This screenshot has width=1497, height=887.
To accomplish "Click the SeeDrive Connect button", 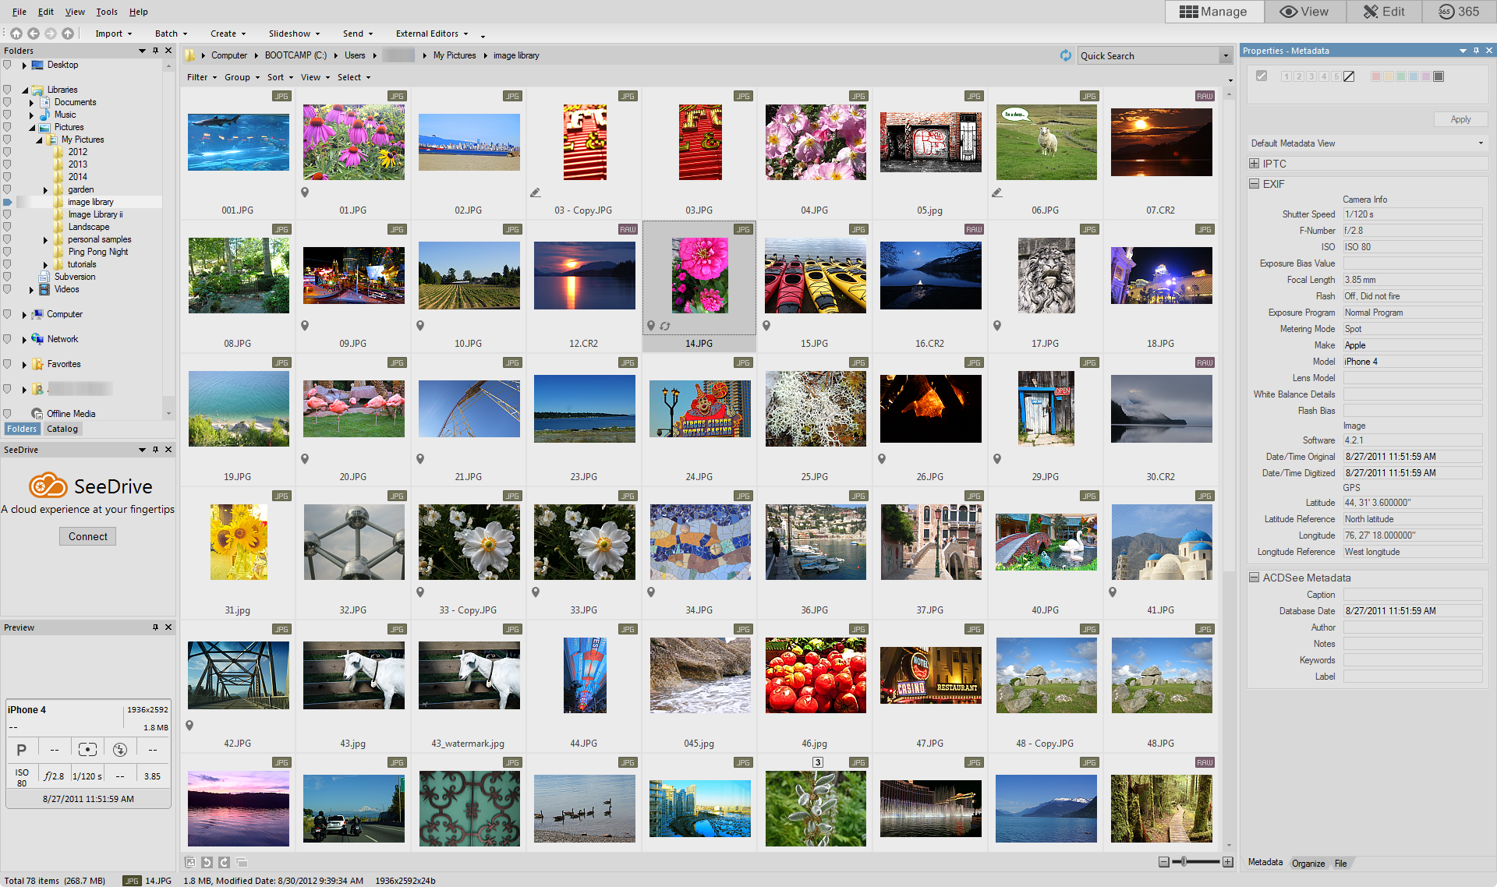I will [87, 536].
